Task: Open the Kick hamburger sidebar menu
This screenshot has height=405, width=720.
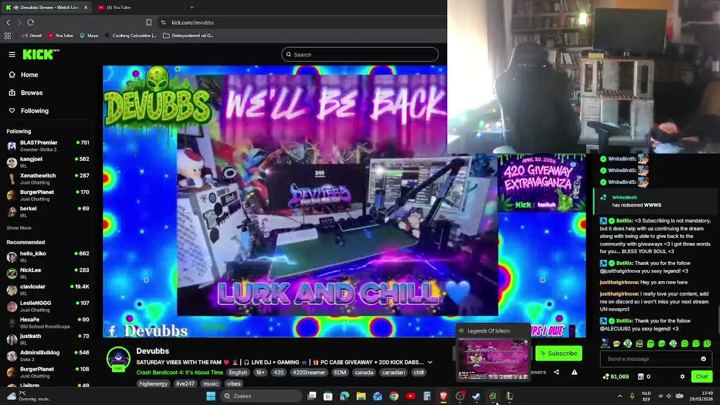Action: click(x=12, y=55)
